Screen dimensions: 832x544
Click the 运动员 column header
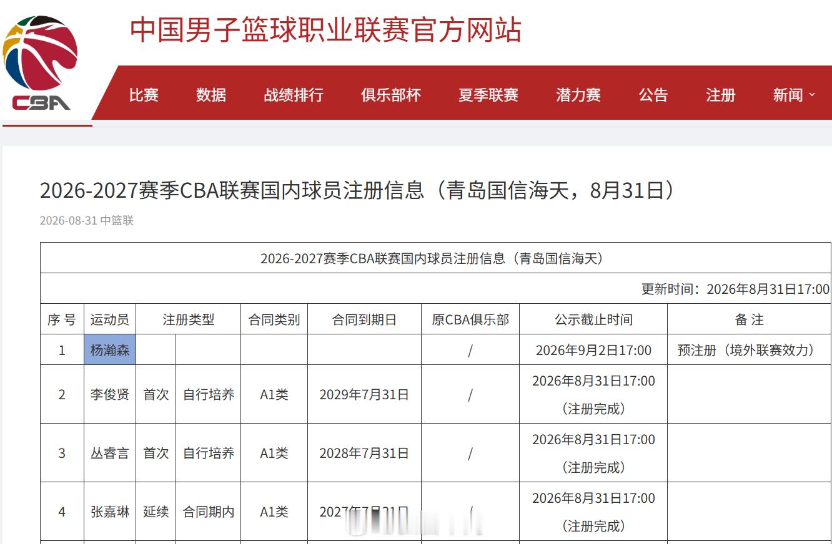(110, 319)
